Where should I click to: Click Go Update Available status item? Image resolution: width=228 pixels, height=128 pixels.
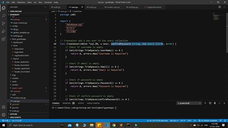click(208, 121)
